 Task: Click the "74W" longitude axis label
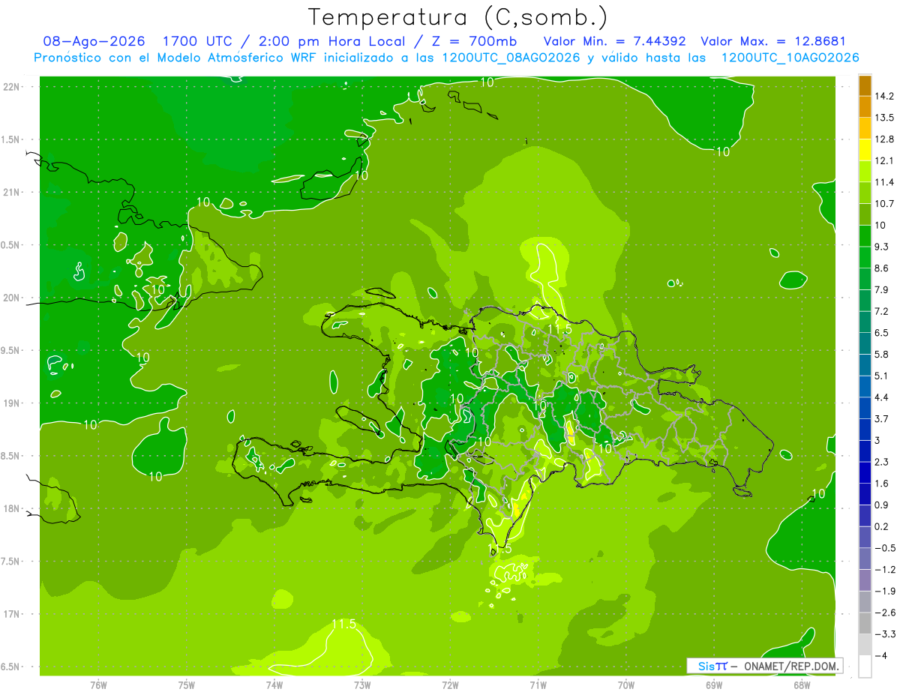click(x=274, y=685)
